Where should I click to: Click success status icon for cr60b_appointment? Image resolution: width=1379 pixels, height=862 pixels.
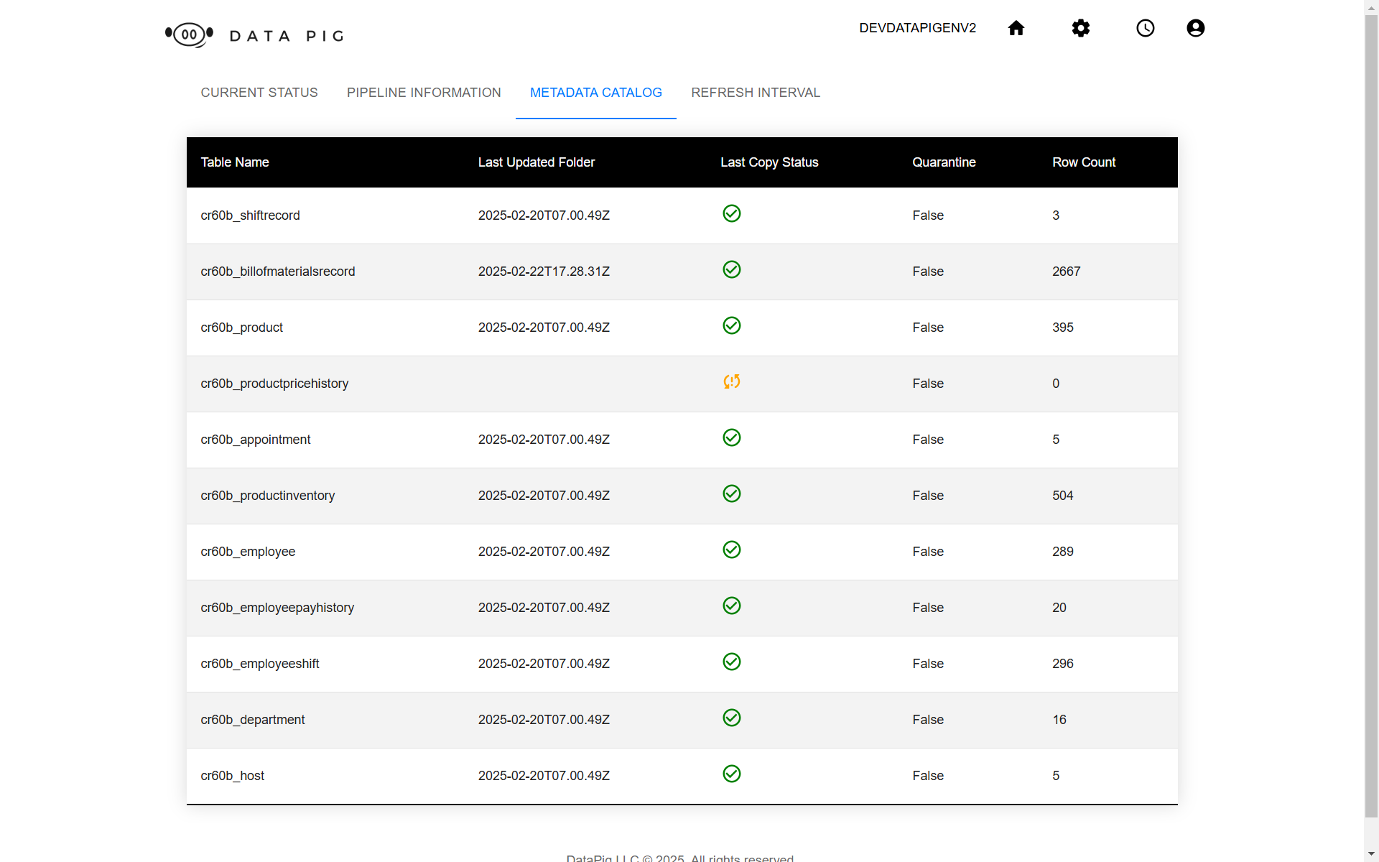point(731,437)
